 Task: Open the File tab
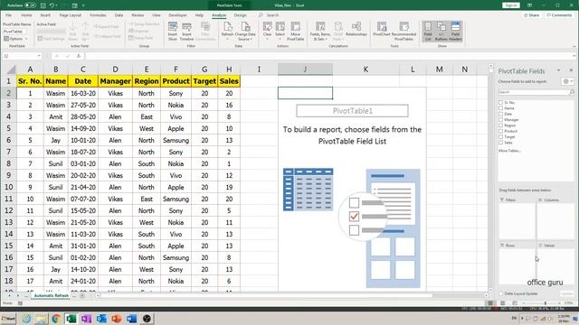tap(8, 15)
